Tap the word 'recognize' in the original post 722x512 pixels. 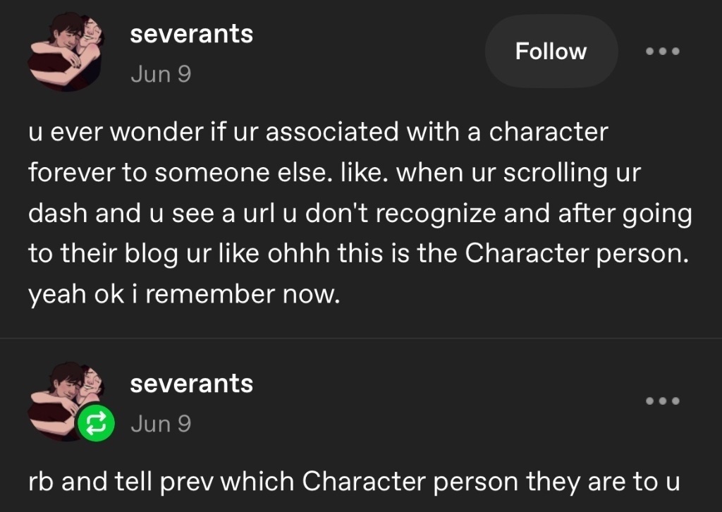pos(436,214)
